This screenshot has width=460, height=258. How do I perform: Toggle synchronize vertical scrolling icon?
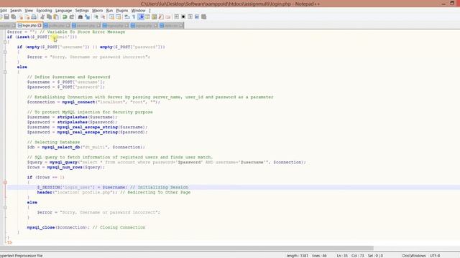tap(111, 17)
